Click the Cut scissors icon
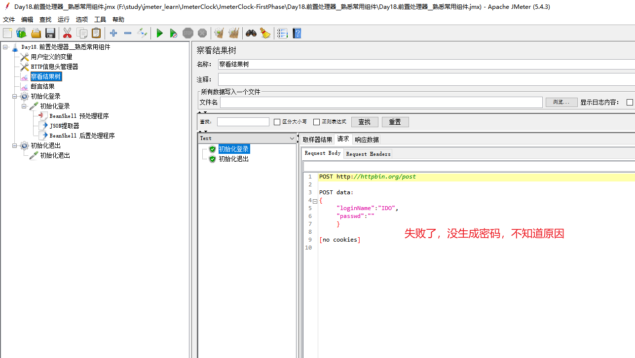 pyautogui.click(x=68, y=33)
